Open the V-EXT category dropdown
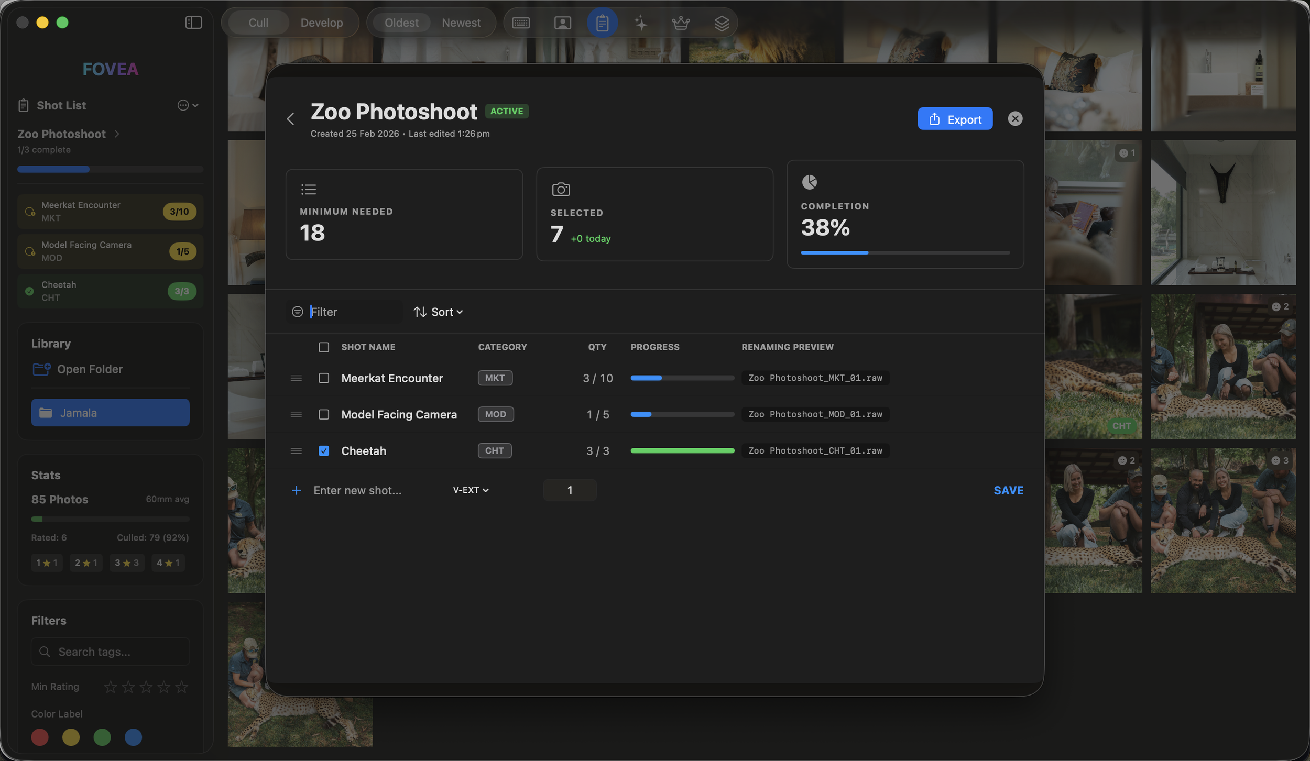The image size is (1310, 761). (470, 490)
